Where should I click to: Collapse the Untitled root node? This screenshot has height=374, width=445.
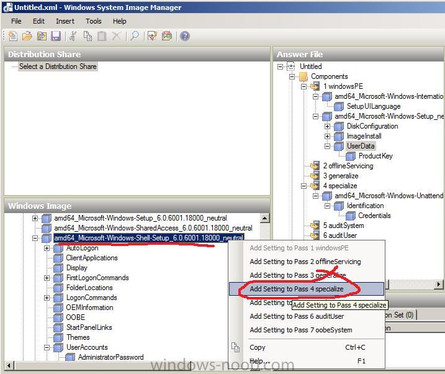point(280,66)
